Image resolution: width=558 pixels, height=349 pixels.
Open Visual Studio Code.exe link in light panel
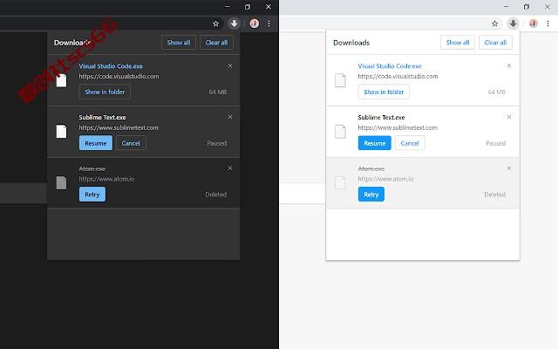pos(390,66)
